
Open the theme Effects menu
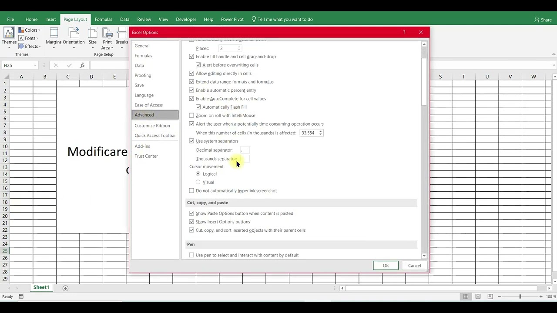(x=30, y=46)
